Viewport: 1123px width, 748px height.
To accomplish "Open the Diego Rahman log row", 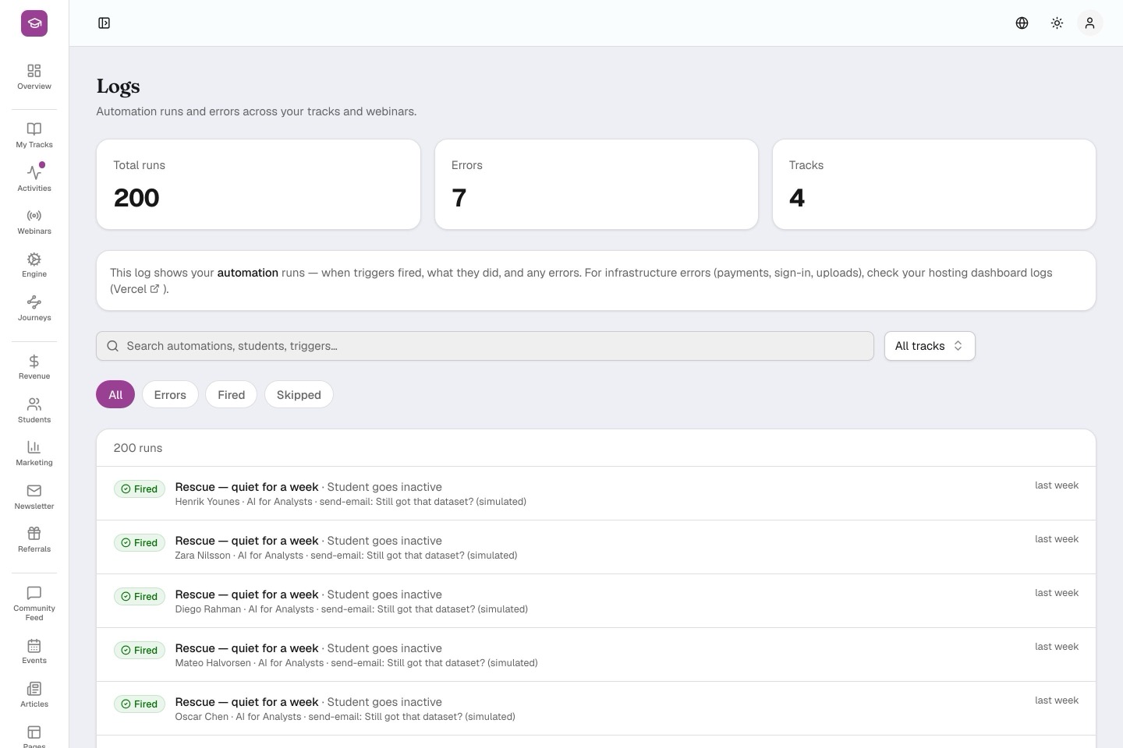I will pyautogui.click(x=596, y=601).
